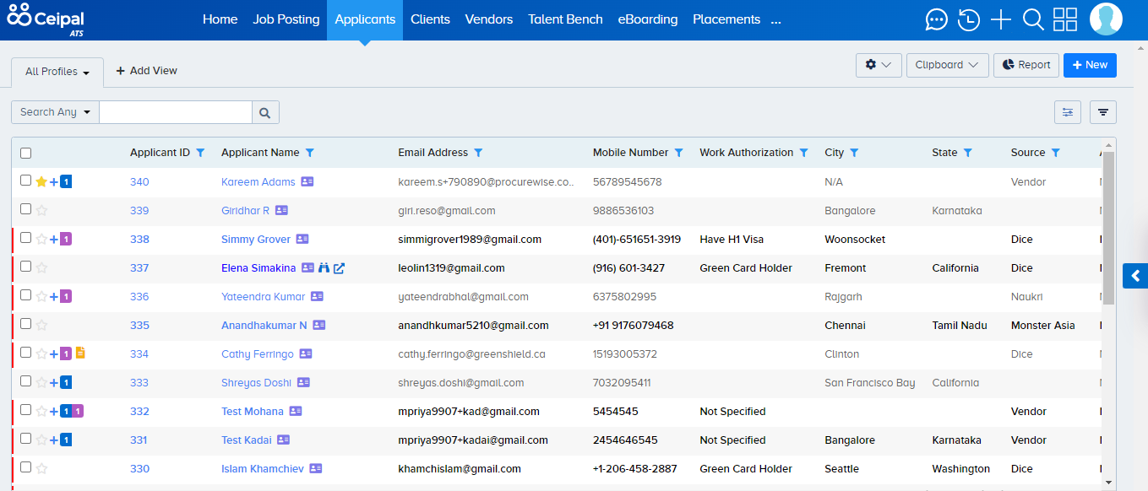Image resolution: width=1148 pixels, height=491 pixels.
Task: Open the Job Posting tab
Action: tap(286, 19)
